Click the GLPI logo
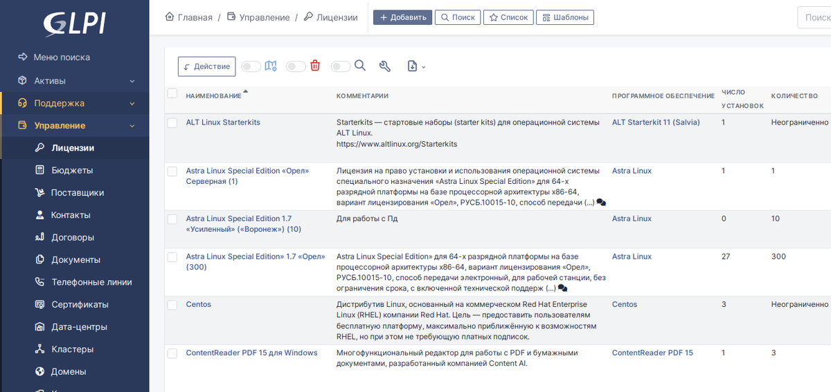 point(74,24)
